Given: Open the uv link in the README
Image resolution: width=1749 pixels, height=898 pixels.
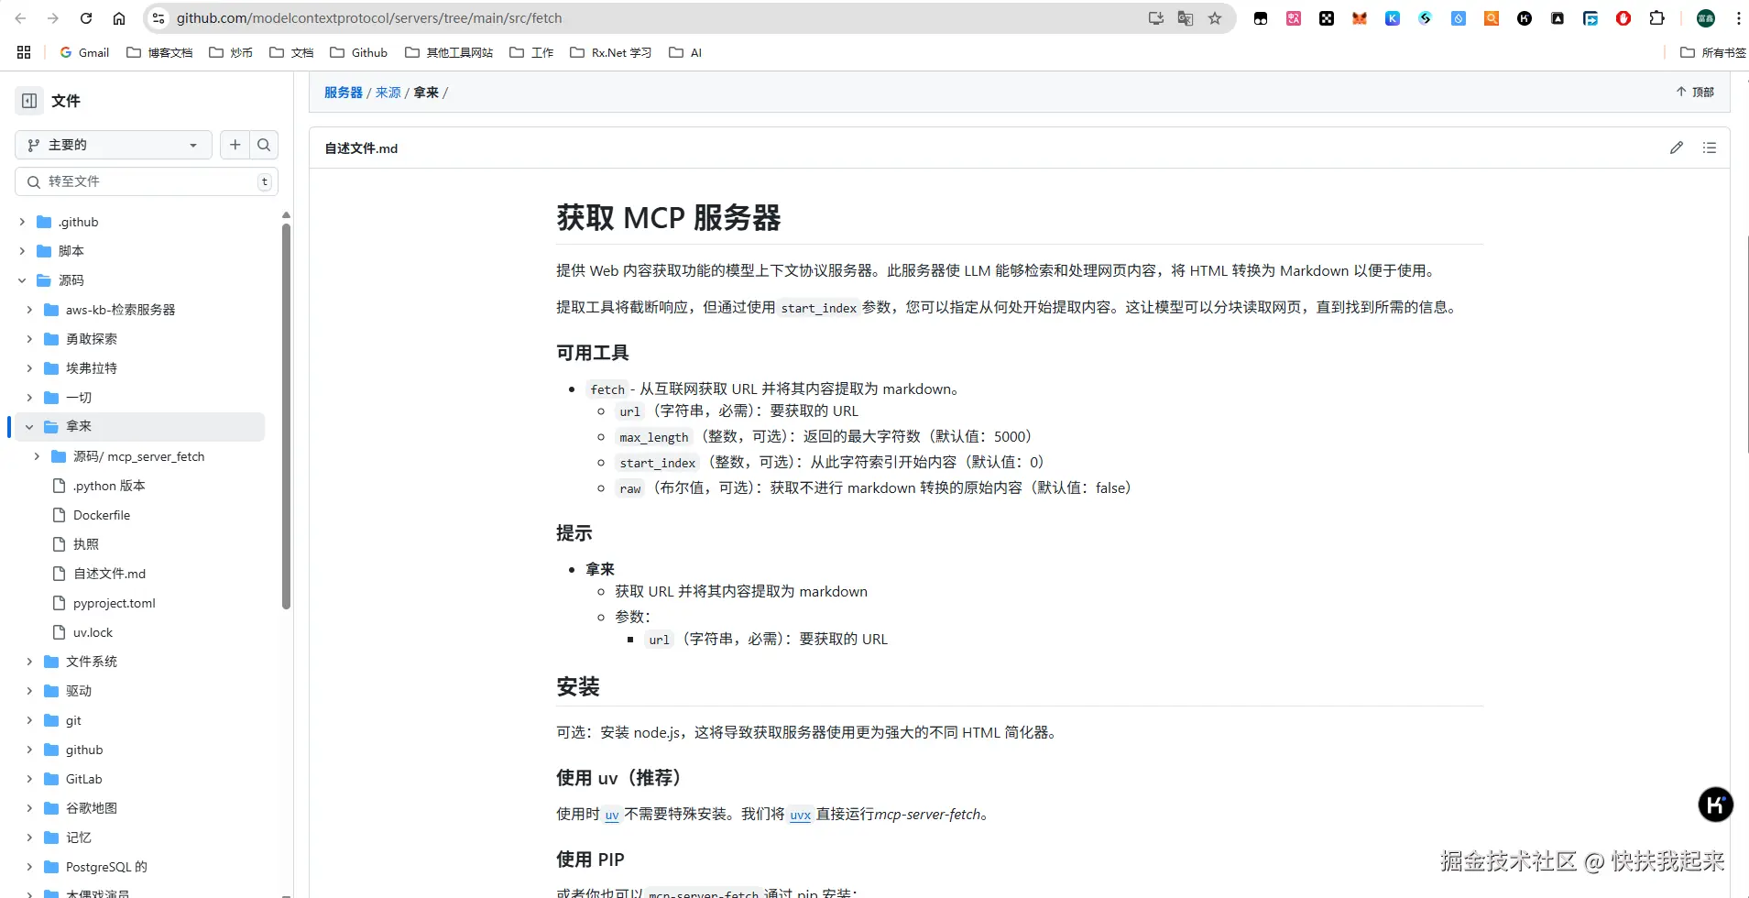Looking at the screenshot, I should click(x=612, y=815).
